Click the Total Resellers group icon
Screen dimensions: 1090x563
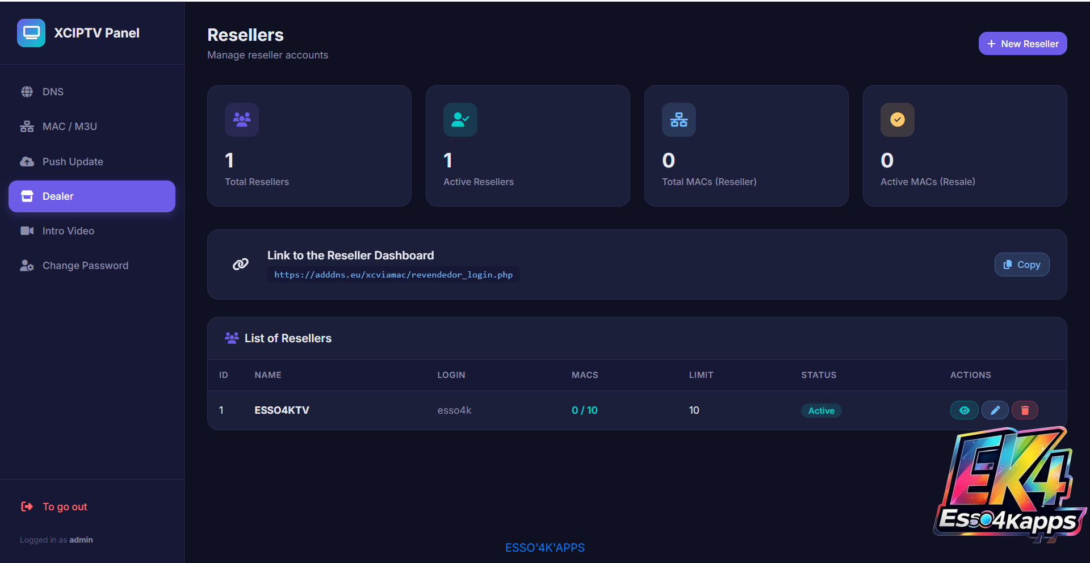coord(242,120)
